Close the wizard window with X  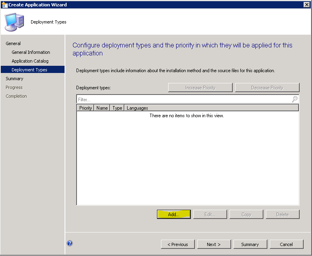(x=307, y=4)
